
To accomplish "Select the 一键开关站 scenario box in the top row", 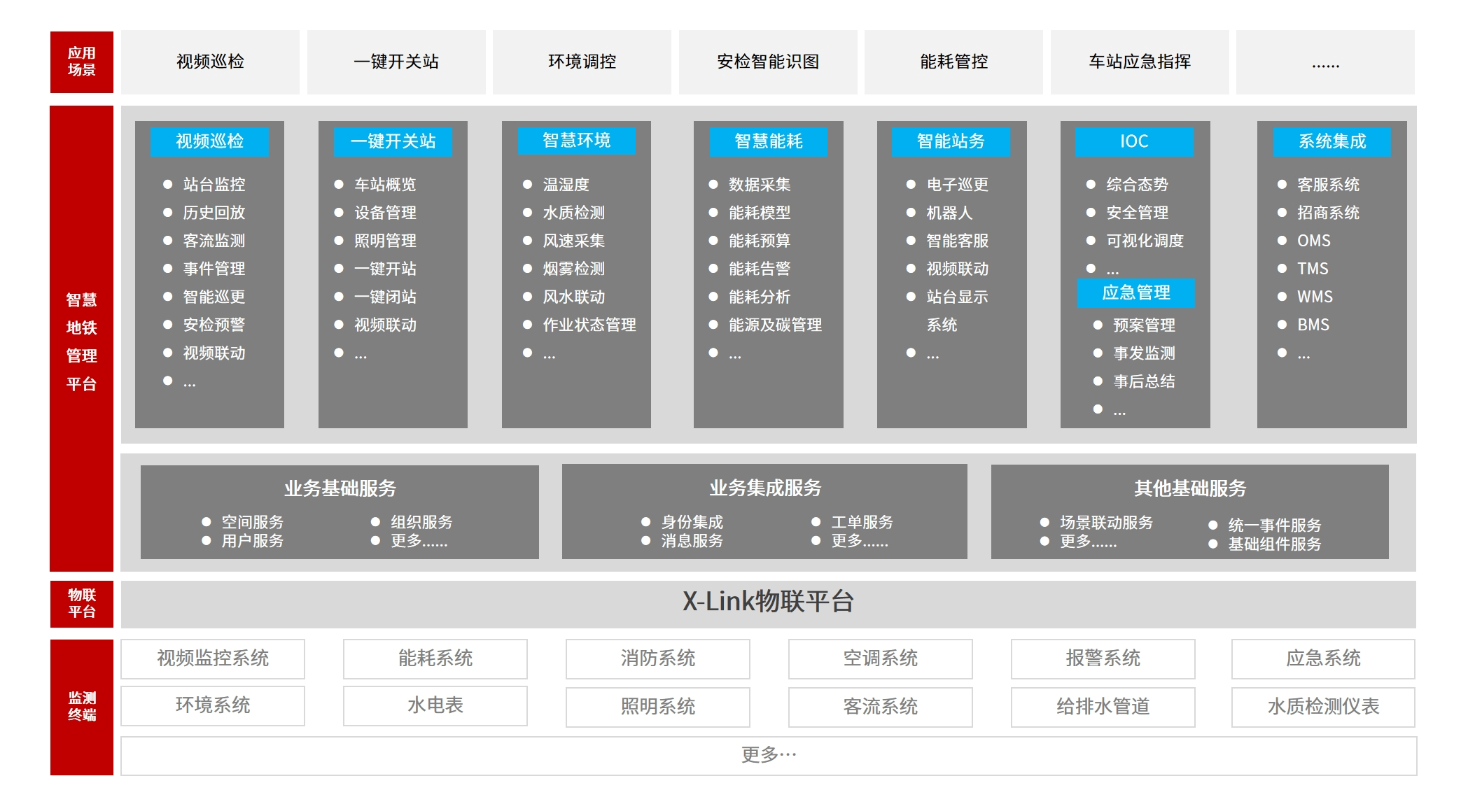I will click(396, 62).
